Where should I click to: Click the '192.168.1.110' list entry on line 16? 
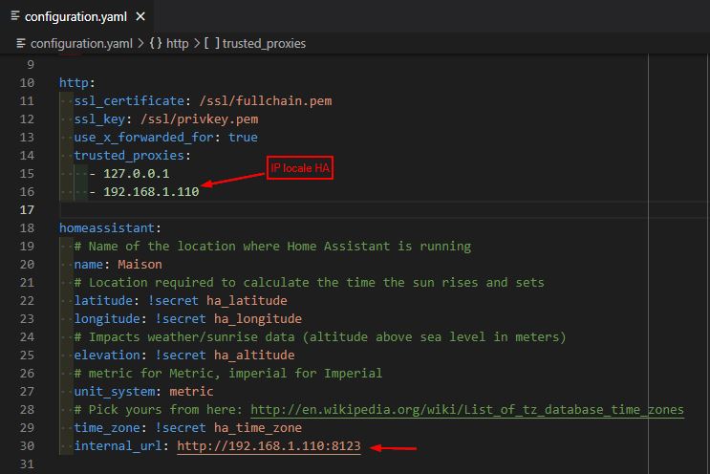pos(151,191)
